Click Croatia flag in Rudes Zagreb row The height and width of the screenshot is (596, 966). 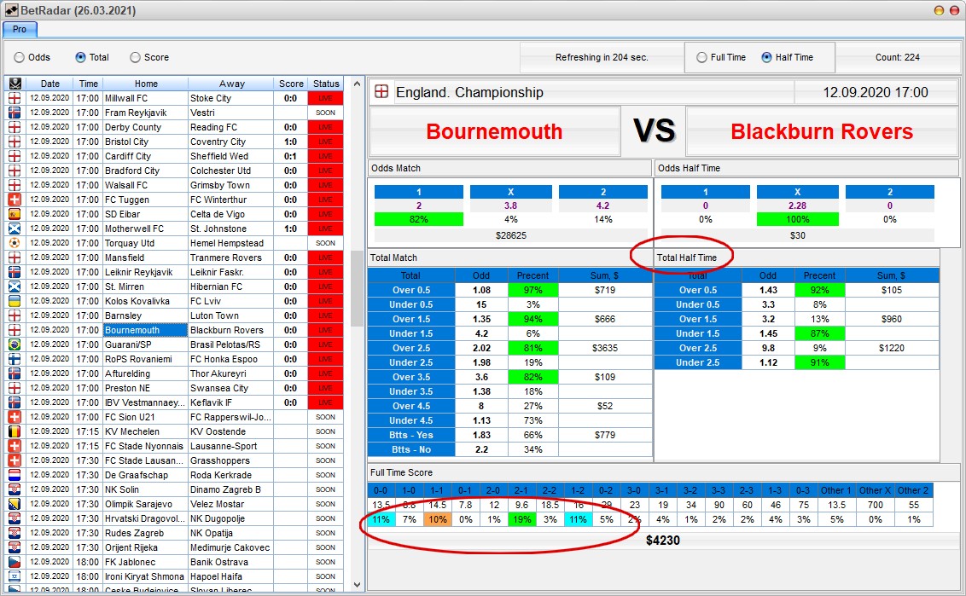(x=15, y=533)
